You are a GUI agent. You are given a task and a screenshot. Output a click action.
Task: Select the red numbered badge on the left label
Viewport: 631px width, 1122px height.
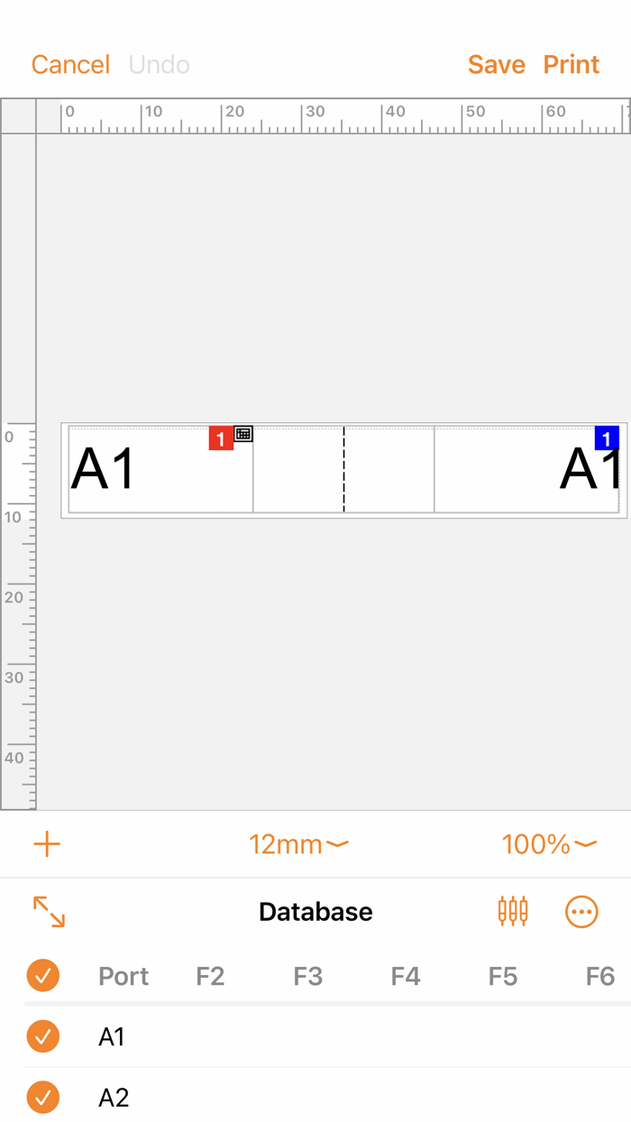pyautogui.click(x=221, y=437)
